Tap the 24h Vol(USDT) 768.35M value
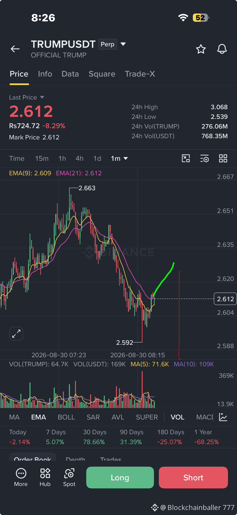The image size is (237, 515). [215, 136]
